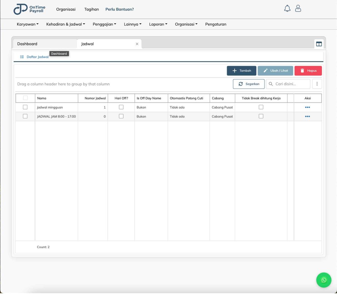The height and width of the screenshot is (294, 337).
Task: Expand the Karyawan dropdown menu
Action: tap(28, 24)
